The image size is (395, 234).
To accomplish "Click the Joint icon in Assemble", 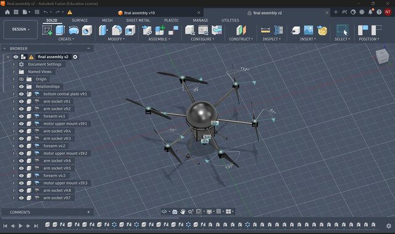I will 173,30.
